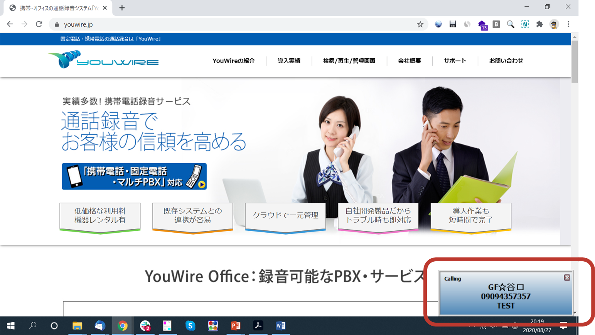This screenshot has width=595, height=335.
Task: Click the text 固定電話・携帯電話の通話録音は「YouWire」
Action: 111,39
